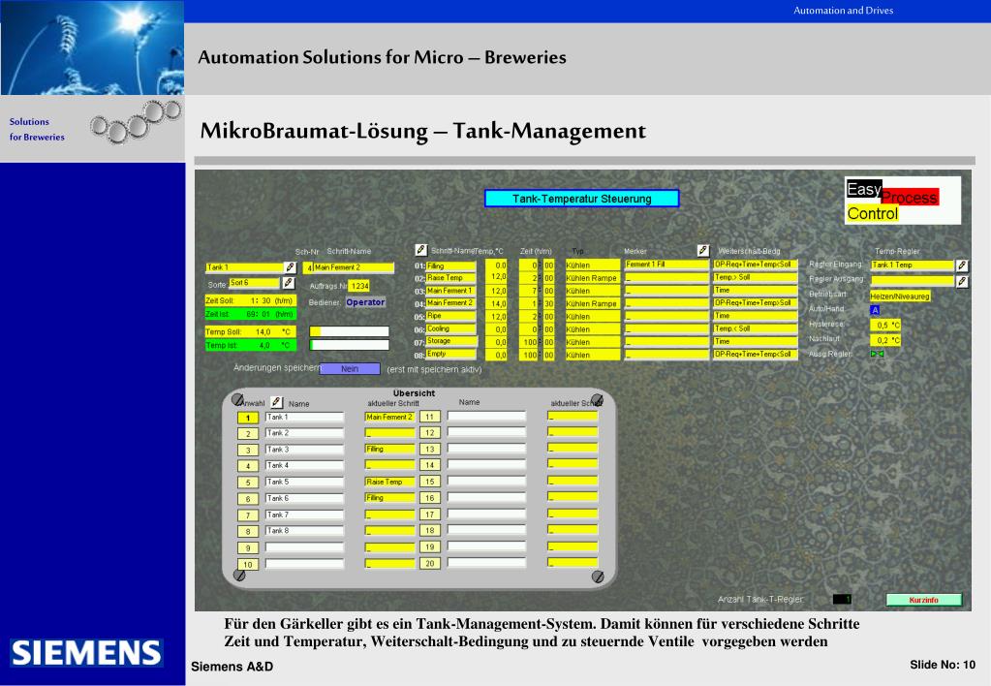Click step 07 Storage name field
Viewport: 991px width, 686px height.
pos(450,341)
